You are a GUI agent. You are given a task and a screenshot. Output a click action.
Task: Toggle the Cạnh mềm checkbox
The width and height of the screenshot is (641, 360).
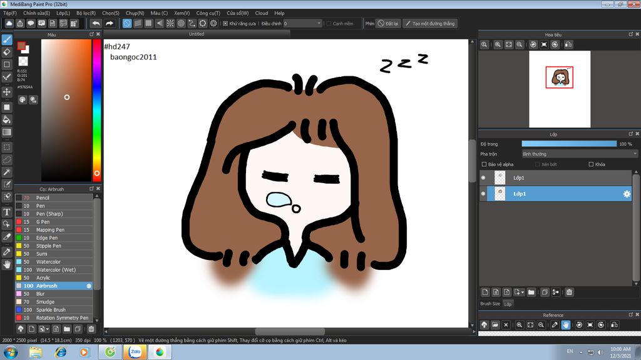click(x=329, y=24)
